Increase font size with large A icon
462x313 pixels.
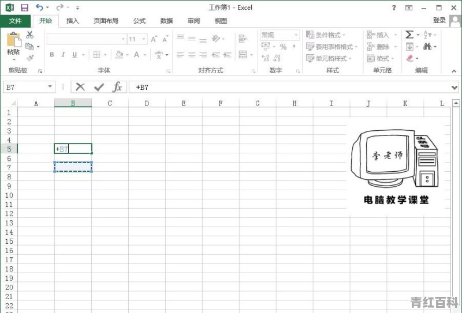click(x=154, y=39)
